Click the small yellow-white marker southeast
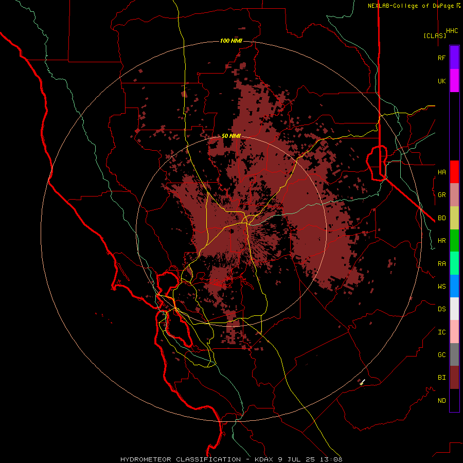This screenshot has width=463, height=463. tap(362, 382)
